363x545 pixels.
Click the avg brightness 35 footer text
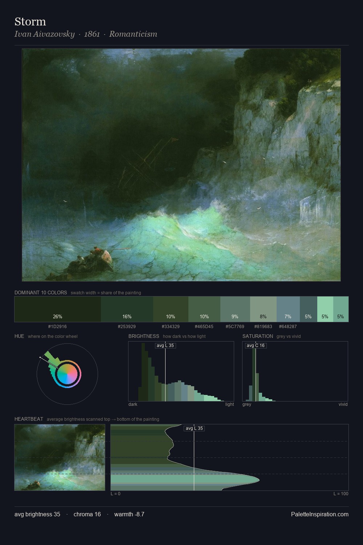(37, 514)
